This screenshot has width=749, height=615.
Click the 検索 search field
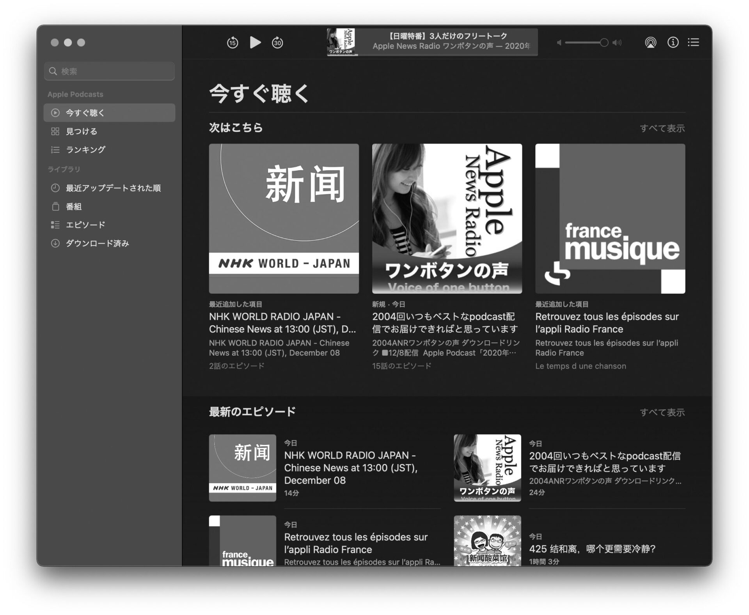[109, 71]
